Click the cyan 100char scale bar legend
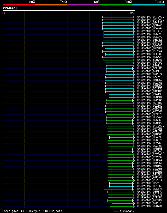167x213 pixels. tap(117, 211)
